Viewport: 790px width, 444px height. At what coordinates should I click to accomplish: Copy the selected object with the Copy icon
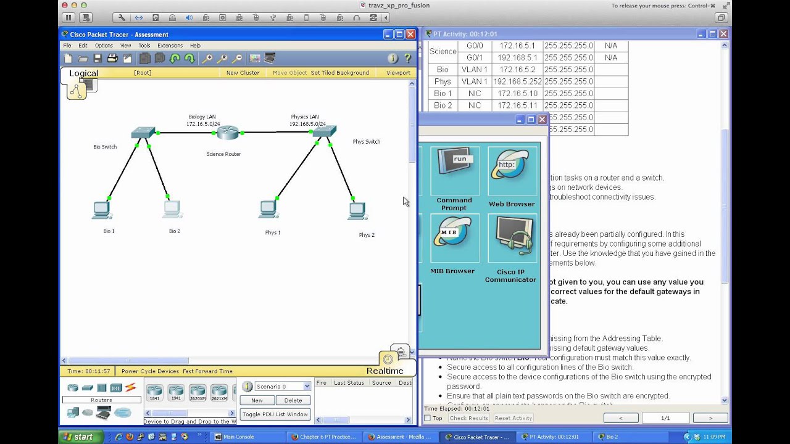point(144,59)
